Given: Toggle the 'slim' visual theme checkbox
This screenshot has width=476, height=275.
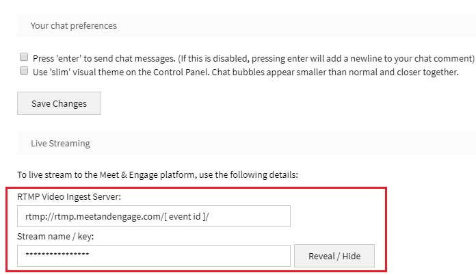Looking at the screenshot, I should [x=24, y=70].
